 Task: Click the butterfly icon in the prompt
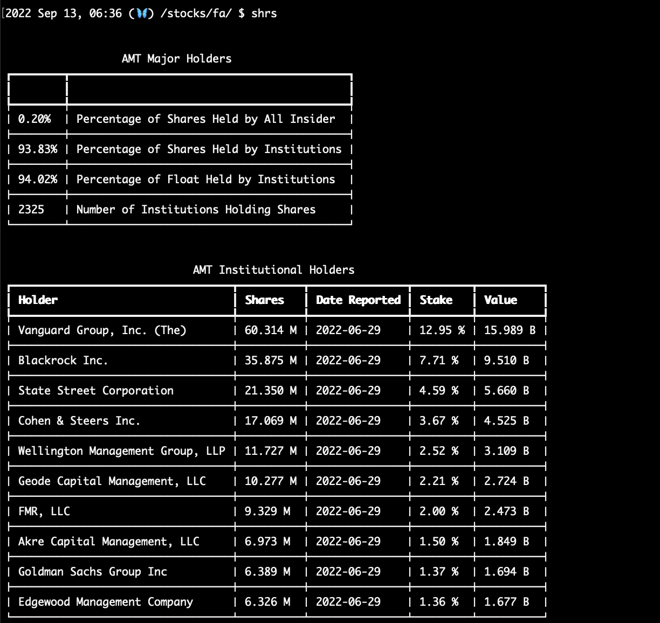[x=142, y=13]
